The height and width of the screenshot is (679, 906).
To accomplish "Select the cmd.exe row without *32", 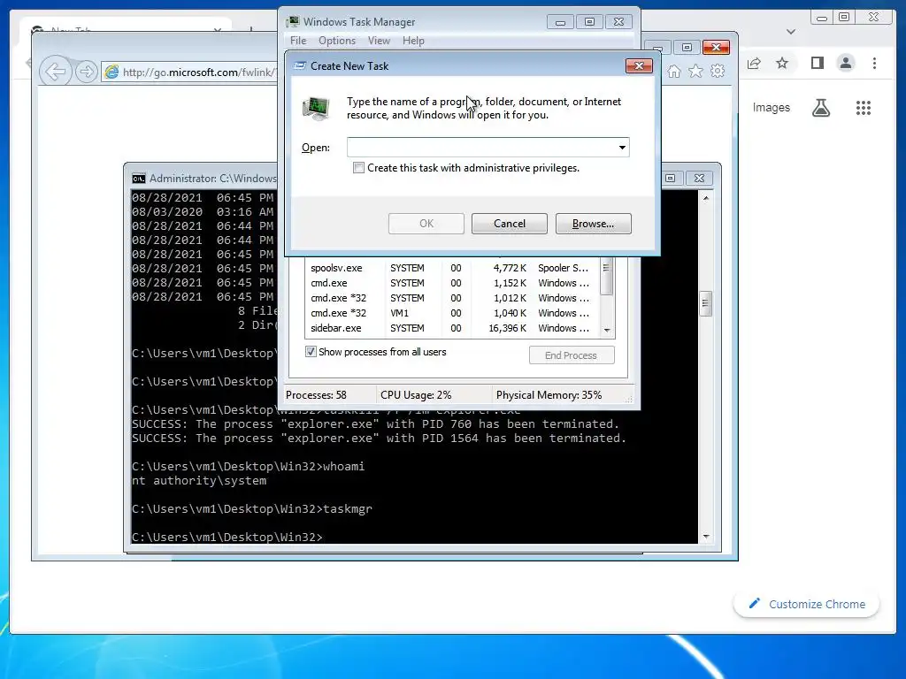I will point(452,283).
